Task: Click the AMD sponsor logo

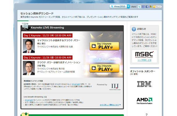Action: point(145,101)
